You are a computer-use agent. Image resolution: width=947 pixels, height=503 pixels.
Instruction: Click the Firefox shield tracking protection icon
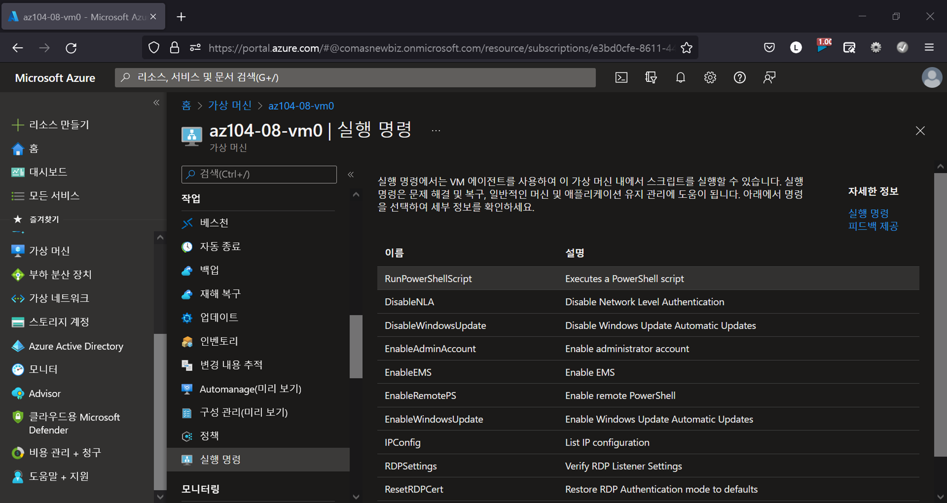pos(154,48)
